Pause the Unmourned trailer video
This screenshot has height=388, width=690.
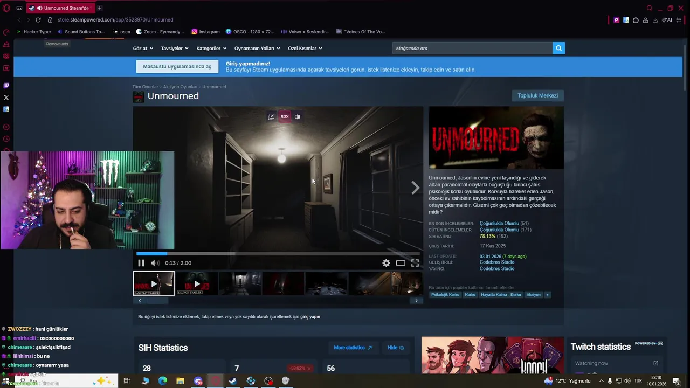(141, 263)
